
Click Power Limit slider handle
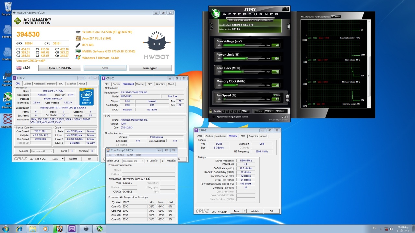(247, 59)
